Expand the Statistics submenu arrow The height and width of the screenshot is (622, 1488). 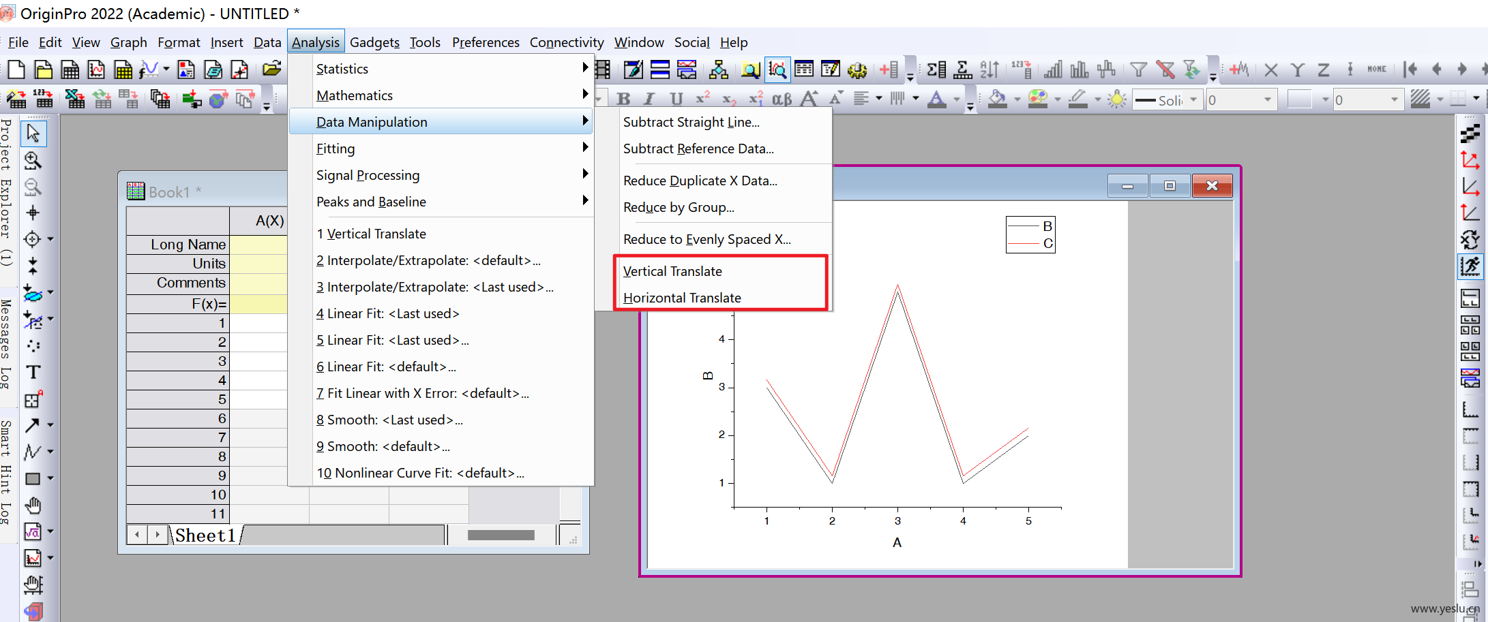tap(584, 67)
